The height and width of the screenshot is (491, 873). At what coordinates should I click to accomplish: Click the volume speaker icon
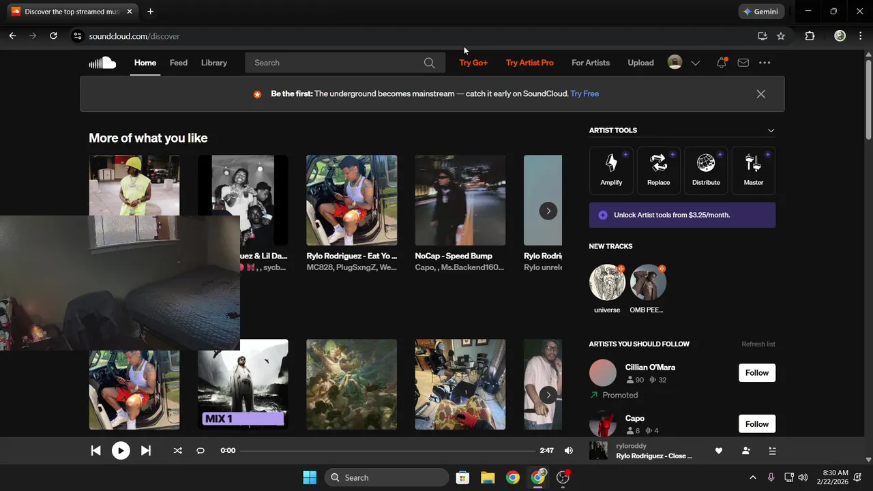click(x=569, y=451)
